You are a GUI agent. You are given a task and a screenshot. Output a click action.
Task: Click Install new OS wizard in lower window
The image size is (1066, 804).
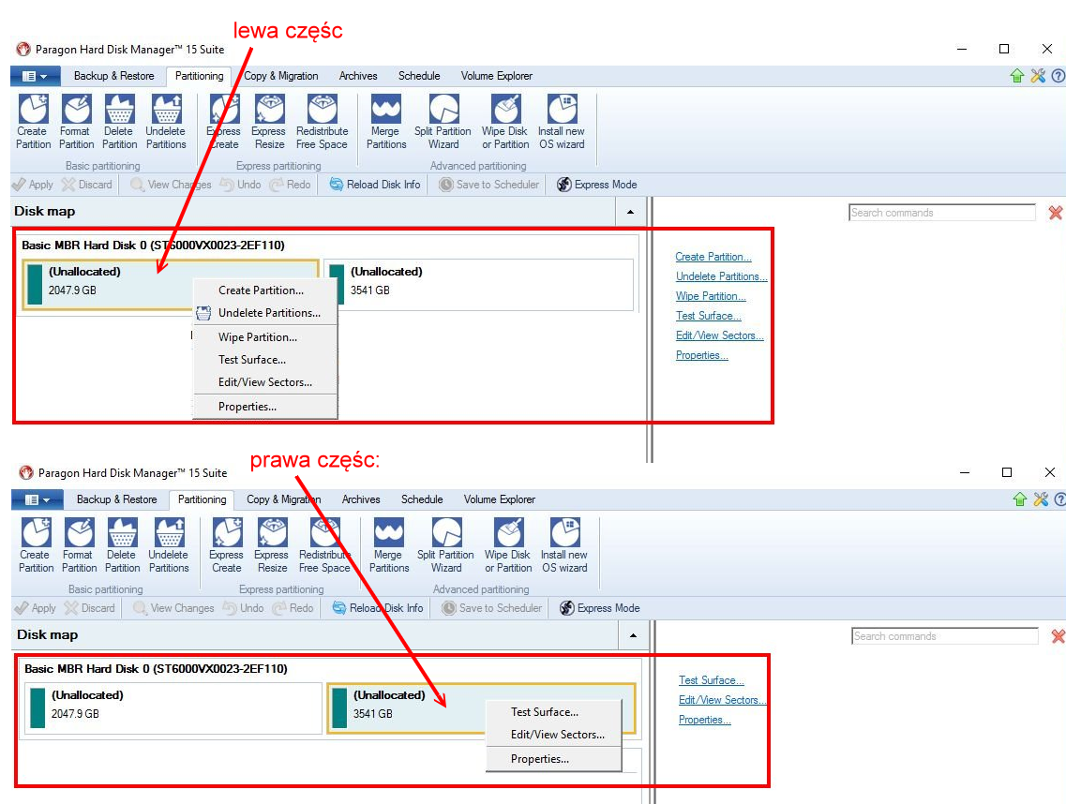click(564, 545)
